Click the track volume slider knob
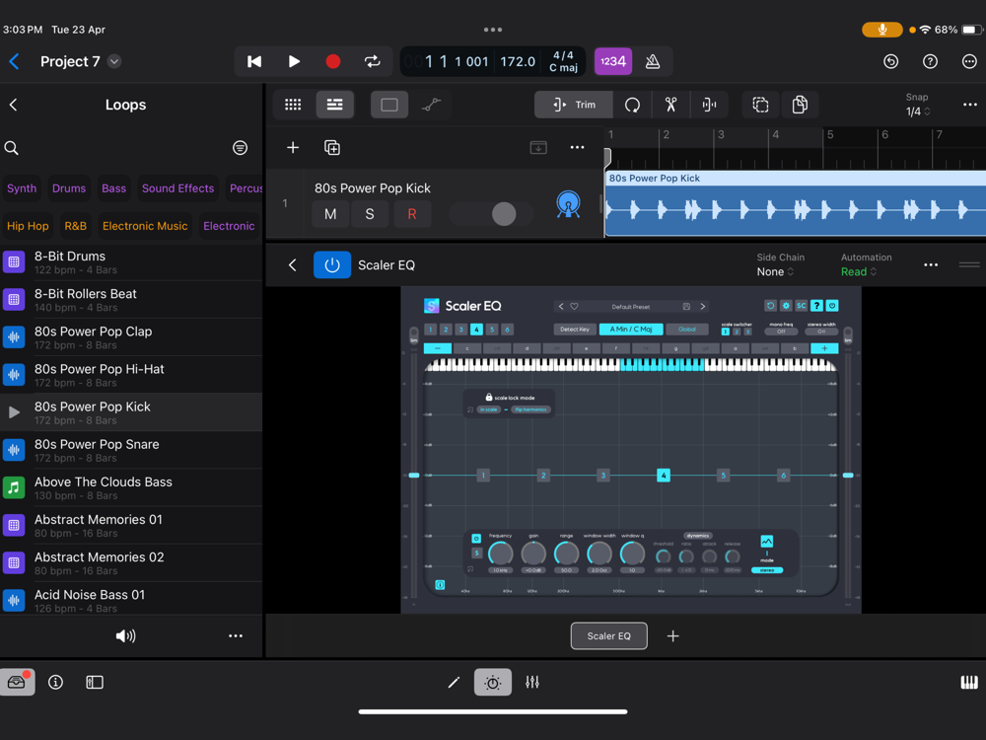986x740 pixels. [504, 214]
